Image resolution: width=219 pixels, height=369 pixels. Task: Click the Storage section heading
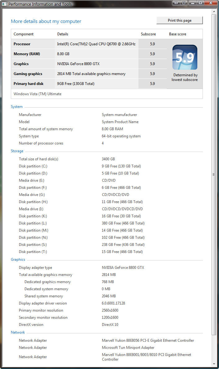click(17, 151)
